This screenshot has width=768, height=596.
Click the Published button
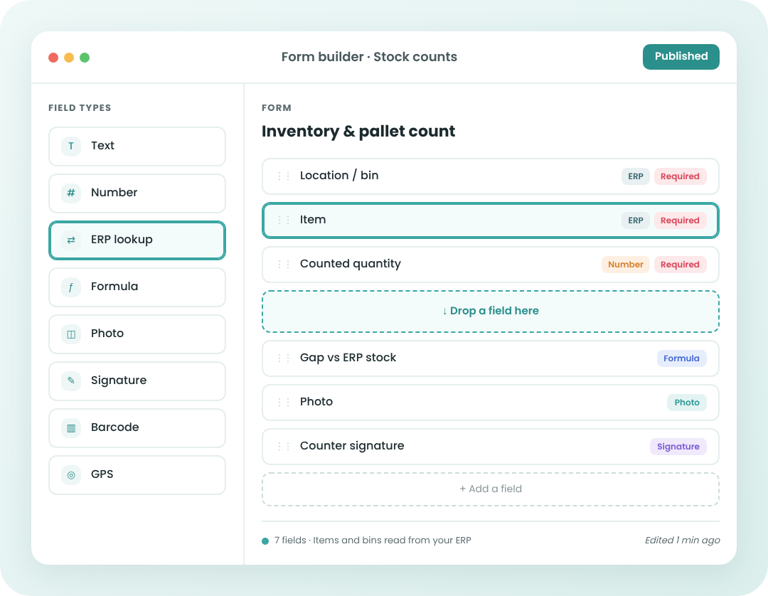click(681, 56)
